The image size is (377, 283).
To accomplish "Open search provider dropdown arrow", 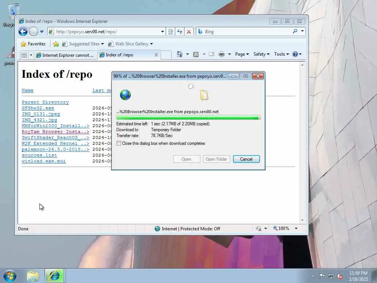I will 302,31.
